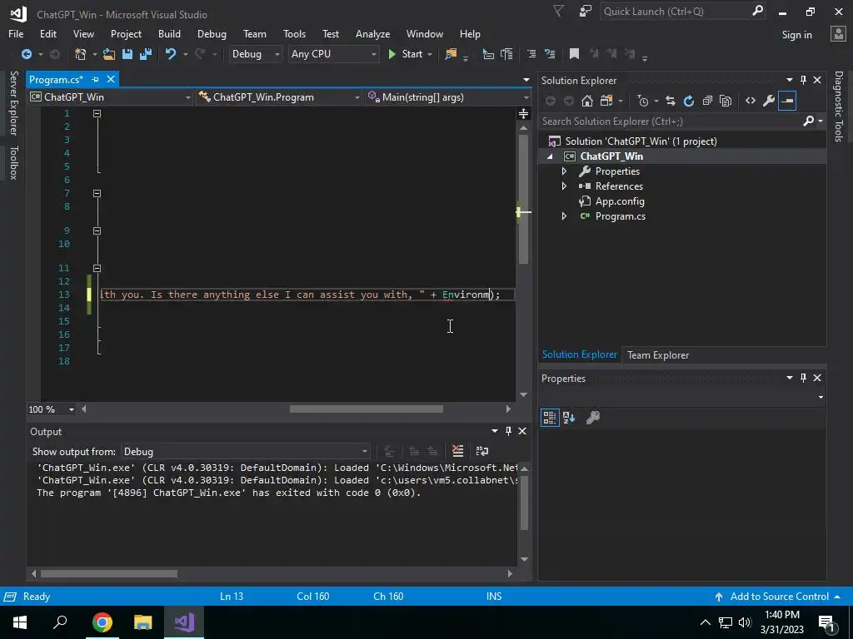
Task: Open the Build menu
Action: pos(169,33)
